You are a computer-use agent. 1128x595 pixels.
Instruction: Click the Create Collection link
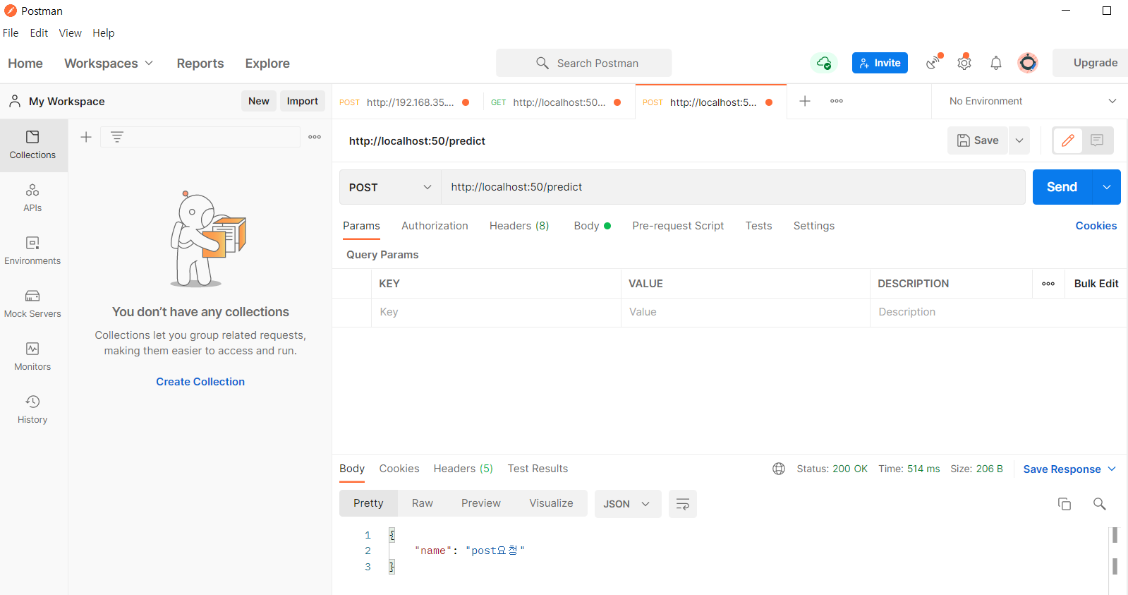(200, 382)
